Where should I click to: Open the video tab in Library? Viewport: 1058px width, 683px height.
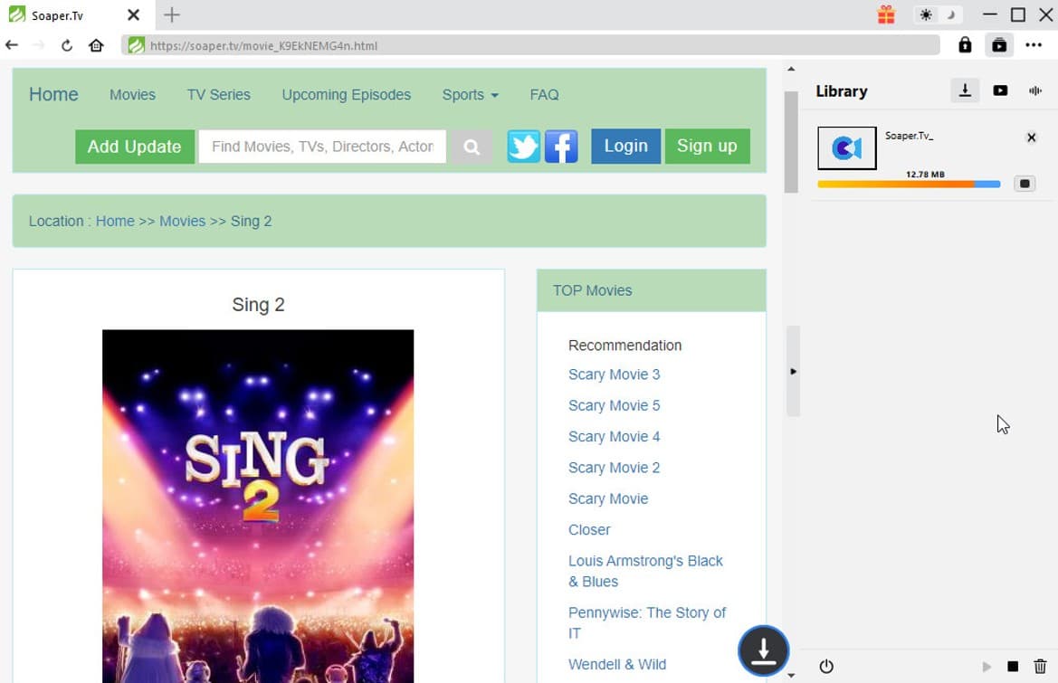click(1000, 90)
